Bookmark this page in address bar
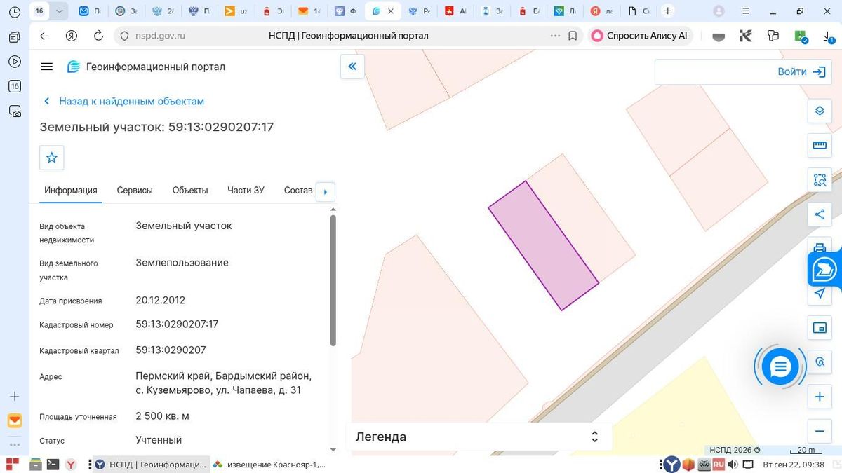 (x=573, y=36)
